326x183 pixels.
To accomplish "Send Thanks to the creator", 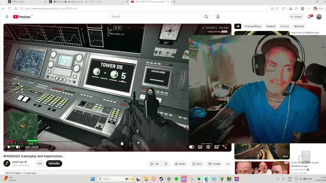I will point(214,164).
